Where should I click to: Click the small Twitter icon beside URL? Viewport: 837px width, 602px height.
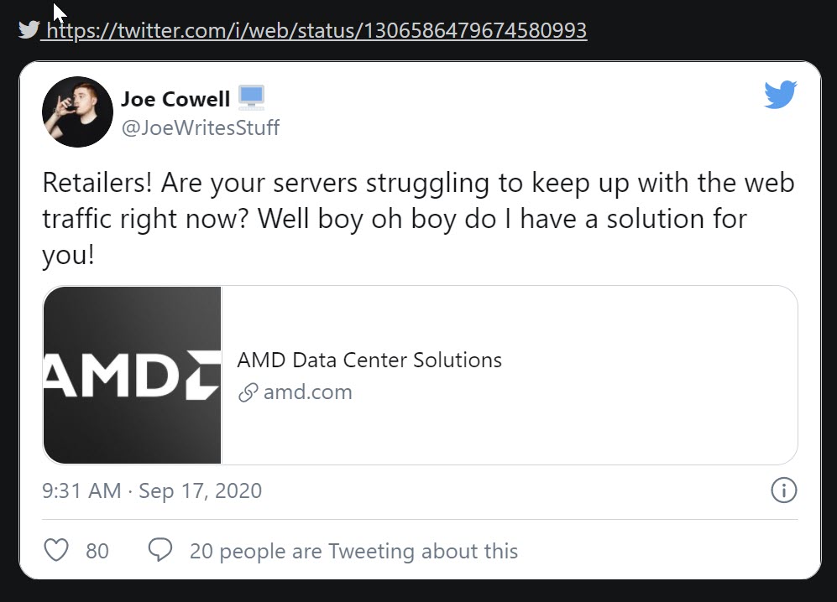[x=29, y=30]
